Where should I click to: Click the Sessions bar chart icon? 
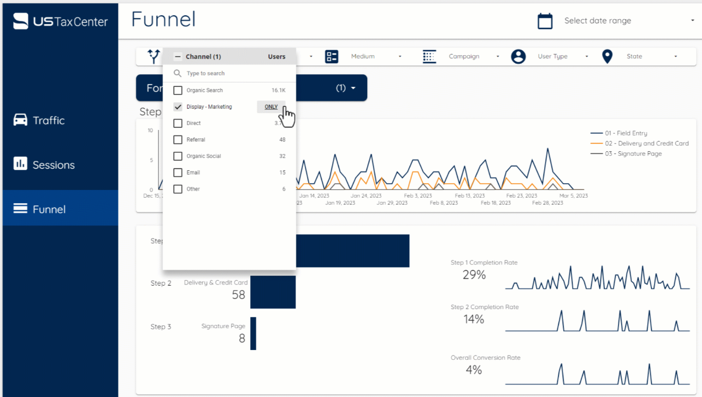click(x=20, y=163)
